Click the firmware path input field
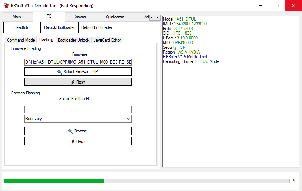 pyautogui.click(x=78, y=62)
